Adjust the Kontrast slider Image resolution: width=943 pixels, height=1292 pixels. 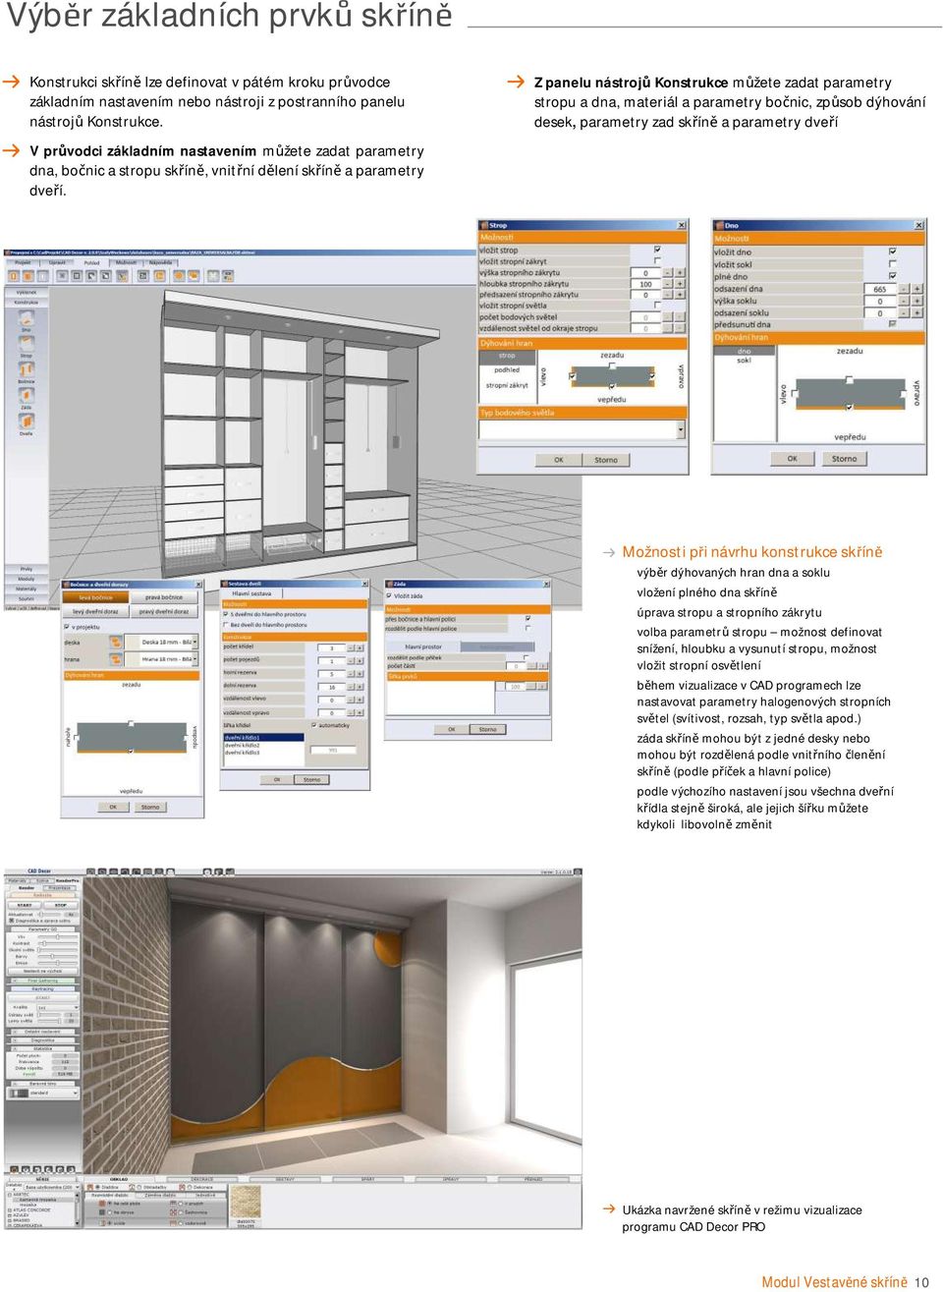pyautogui.click(x=57, y=943)
